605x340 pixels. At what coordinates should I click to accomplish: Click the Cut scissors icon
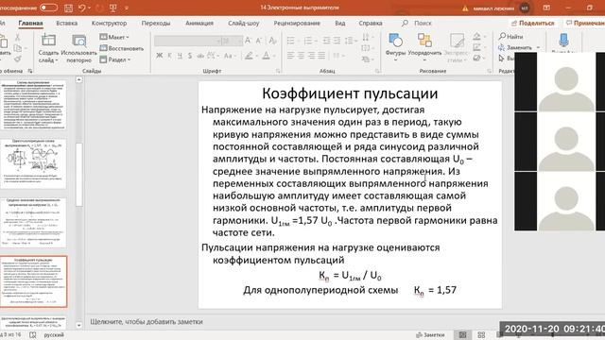pyautogui.click(x=17, y=37)
